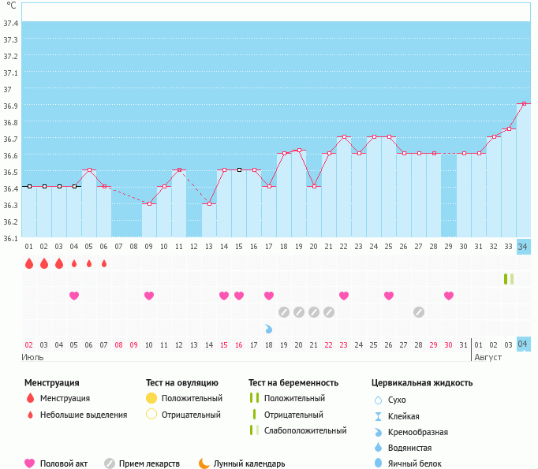Click the "Слабоположительный" pregnancy test legend label

[x=305, y=430]
